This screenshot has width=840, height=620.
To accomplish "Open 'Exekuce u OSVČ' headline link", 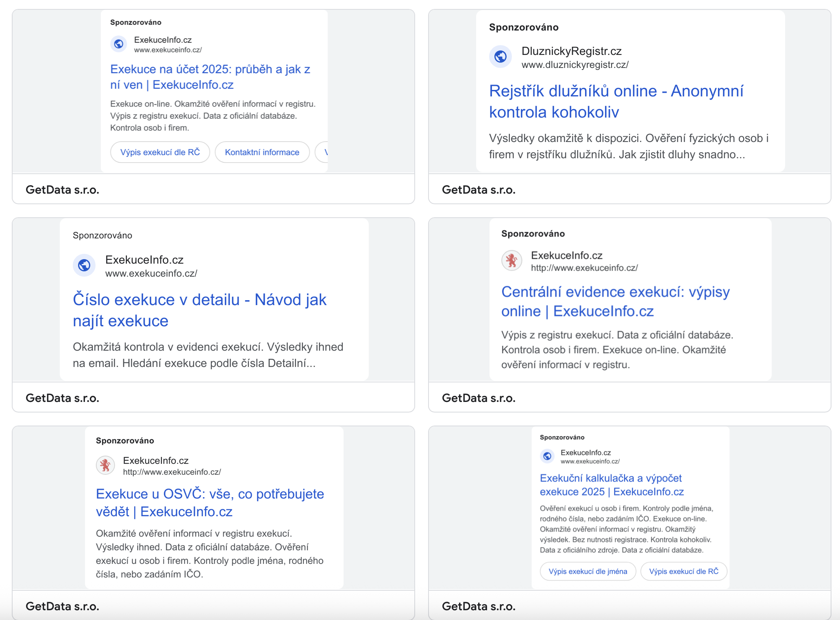I will pyautogui.click(x=210, y=502).
